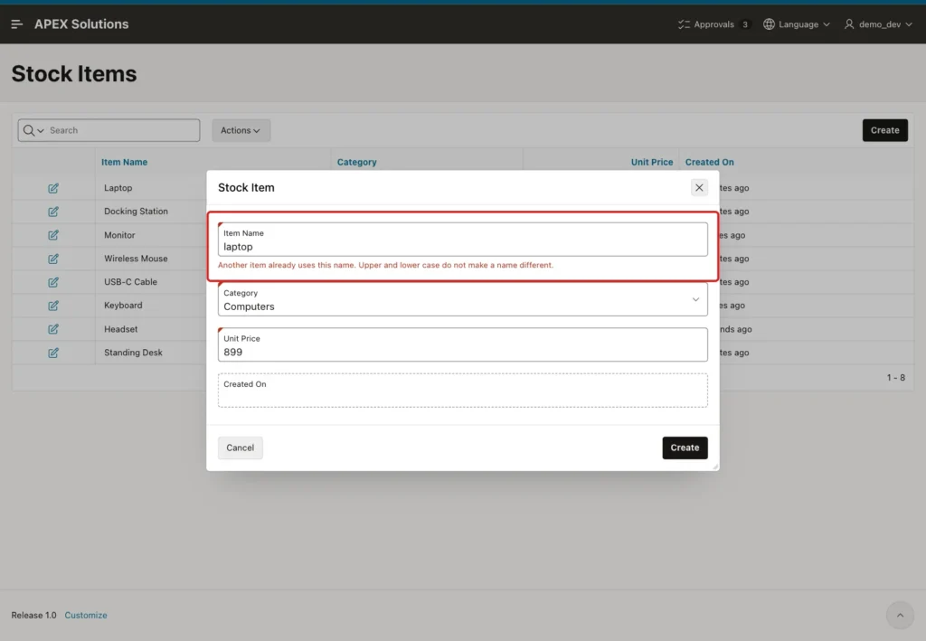Open the Language dropdown
The height and width of the screenshot is (641, 926).
tap(796, 24)
